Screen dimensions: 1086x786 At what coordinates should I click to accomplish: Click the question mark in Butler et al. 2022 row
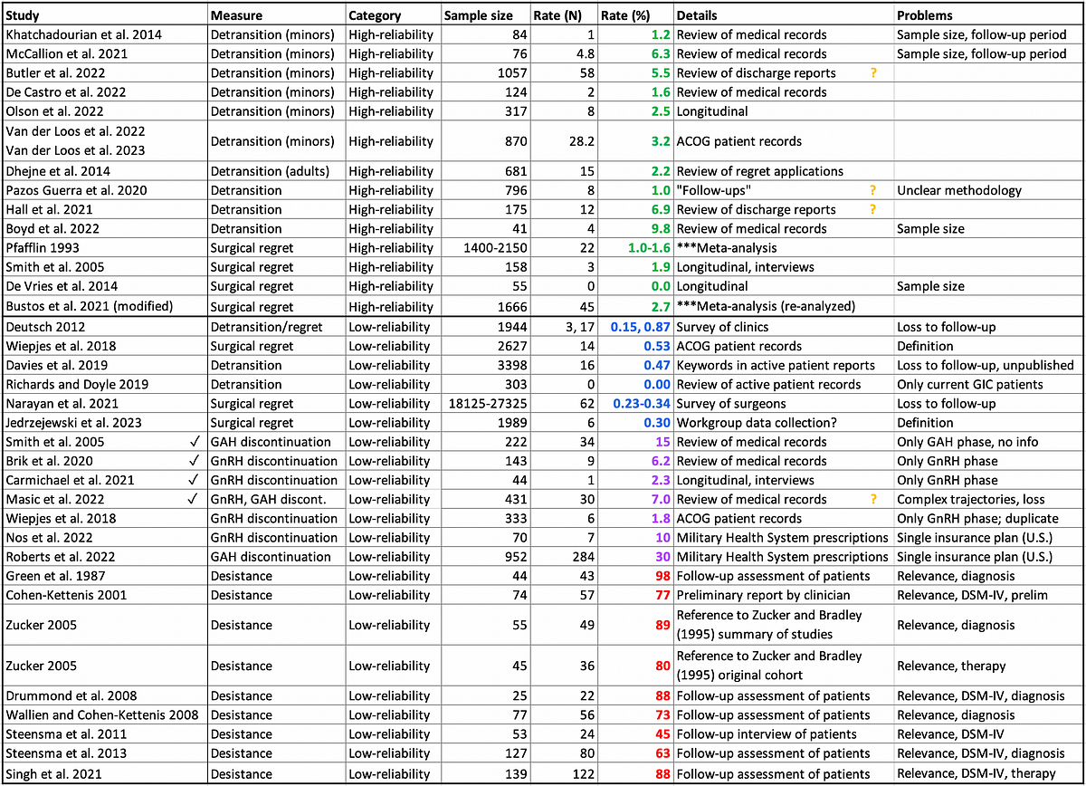(873, 72)
